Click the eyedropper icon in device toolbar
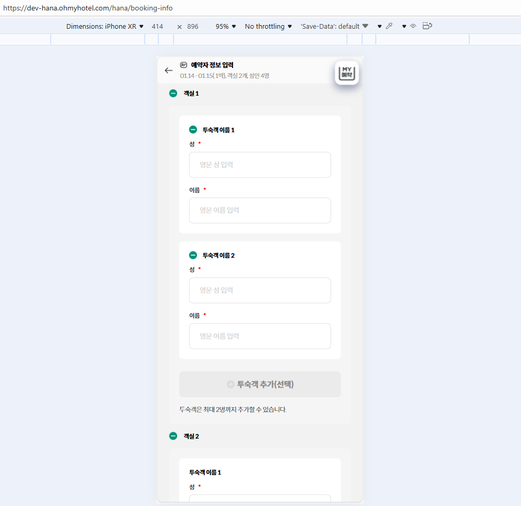 389,26
